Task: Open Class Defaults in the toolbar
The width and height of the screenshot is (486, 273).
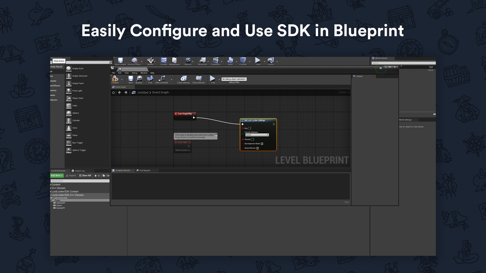Action: click(x=199, y=79)
